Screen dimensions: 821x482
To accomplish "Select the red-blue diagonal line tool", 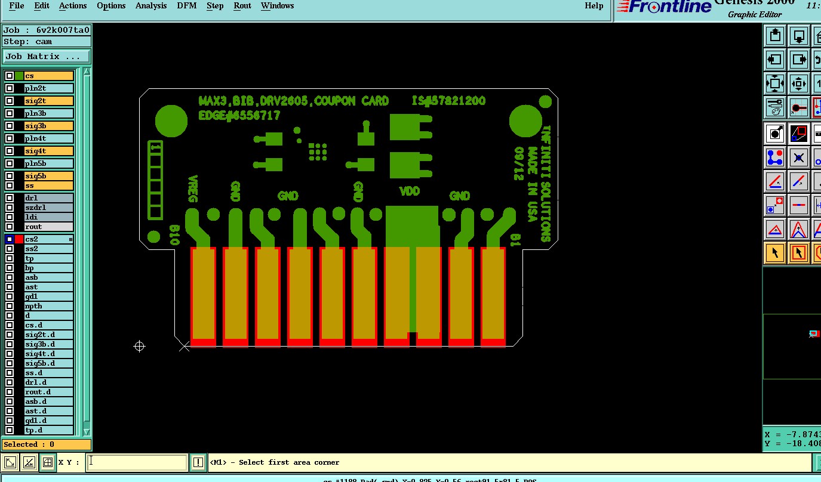I will [x=799, y=181].
